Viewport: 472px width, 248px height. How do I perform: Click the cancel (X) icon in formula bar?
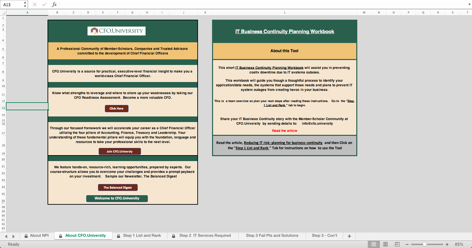point(34,5)
